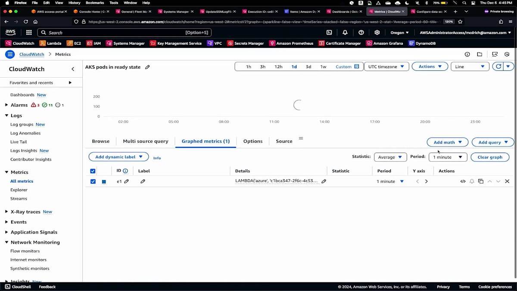Open the custom time range calendar icon

click(357, 66)
